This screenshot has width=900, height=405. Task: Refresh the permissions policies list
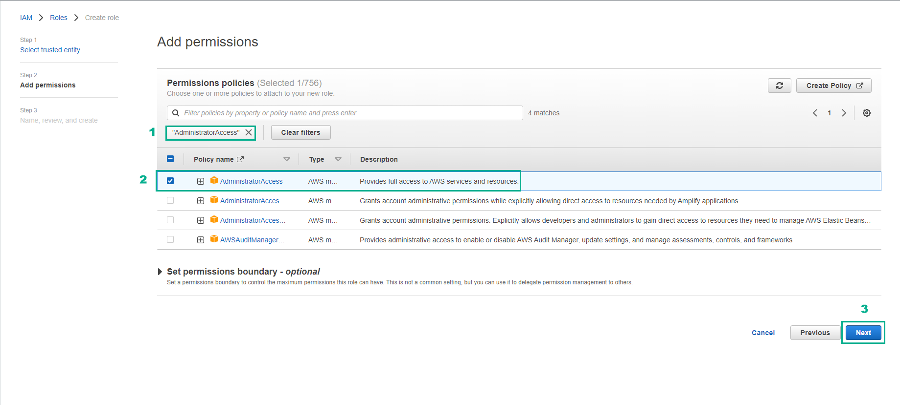click(779, 85)
